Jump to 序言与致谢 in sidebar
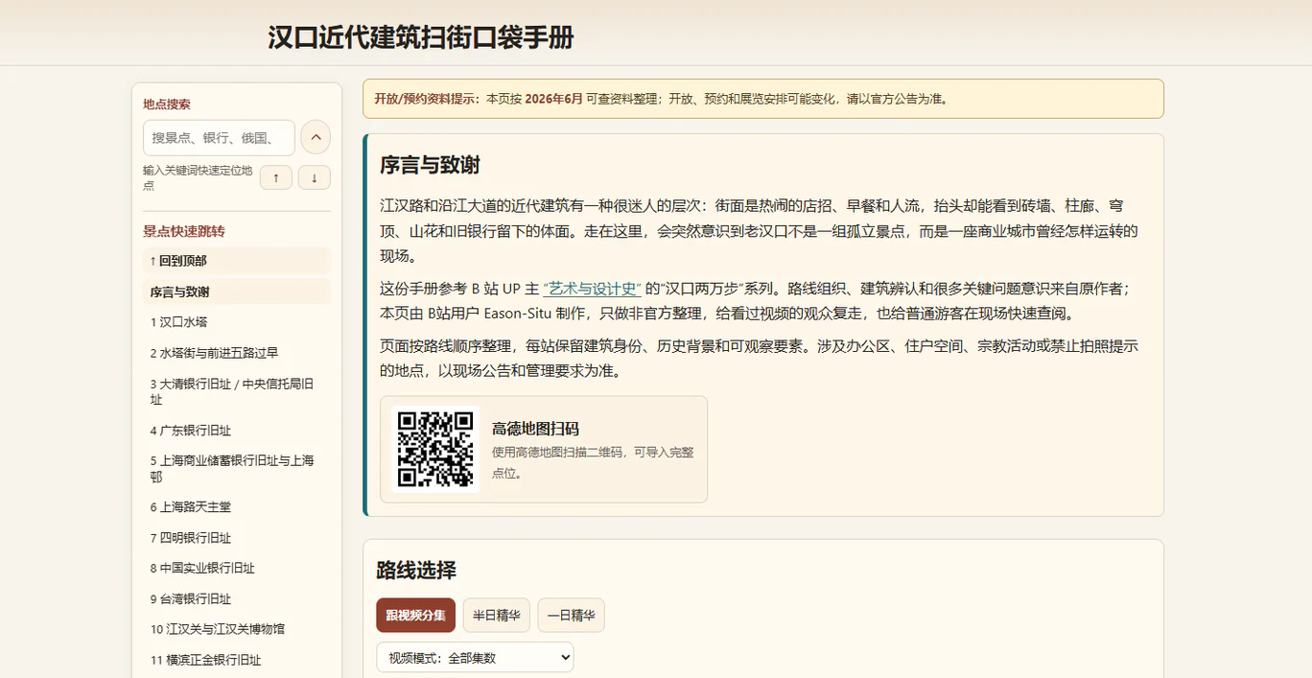 (237, 292)
